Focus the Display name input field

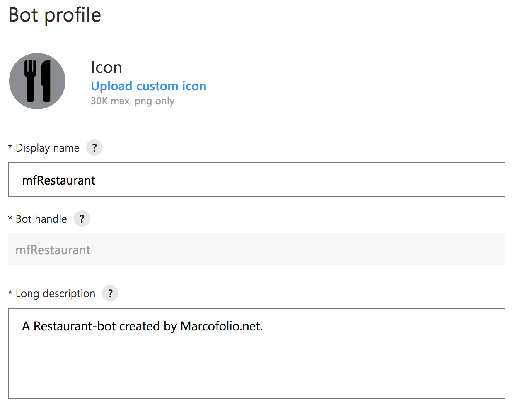click(257, 180)
